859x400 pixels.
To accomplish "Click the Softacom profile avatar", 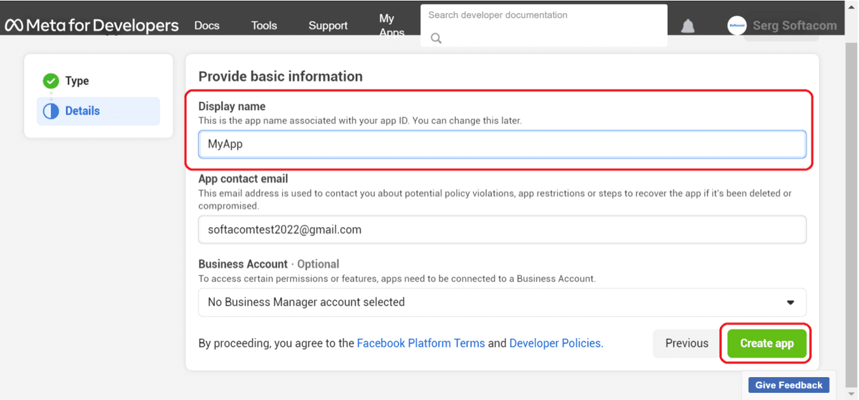I will (737, 25).
